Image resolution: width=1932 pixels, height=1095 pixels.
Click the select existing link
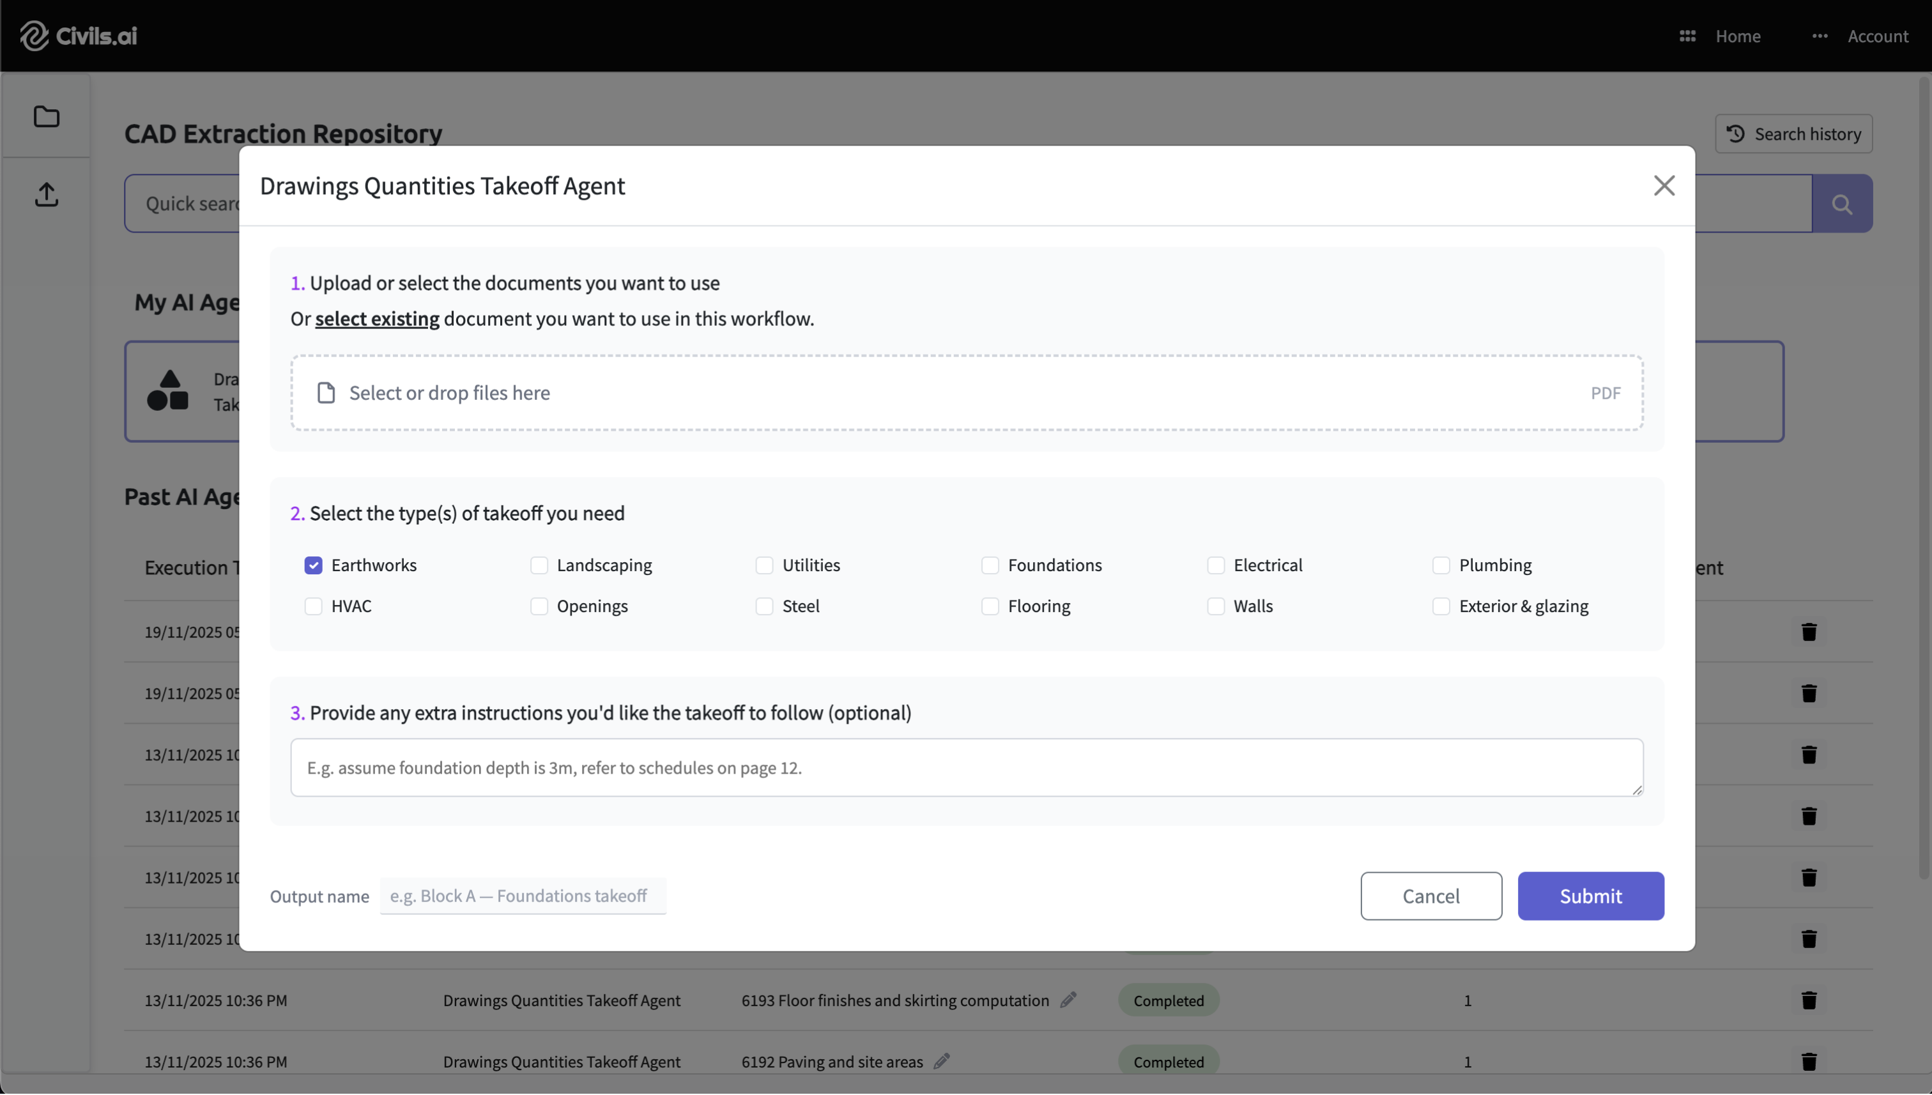point(377,319)
